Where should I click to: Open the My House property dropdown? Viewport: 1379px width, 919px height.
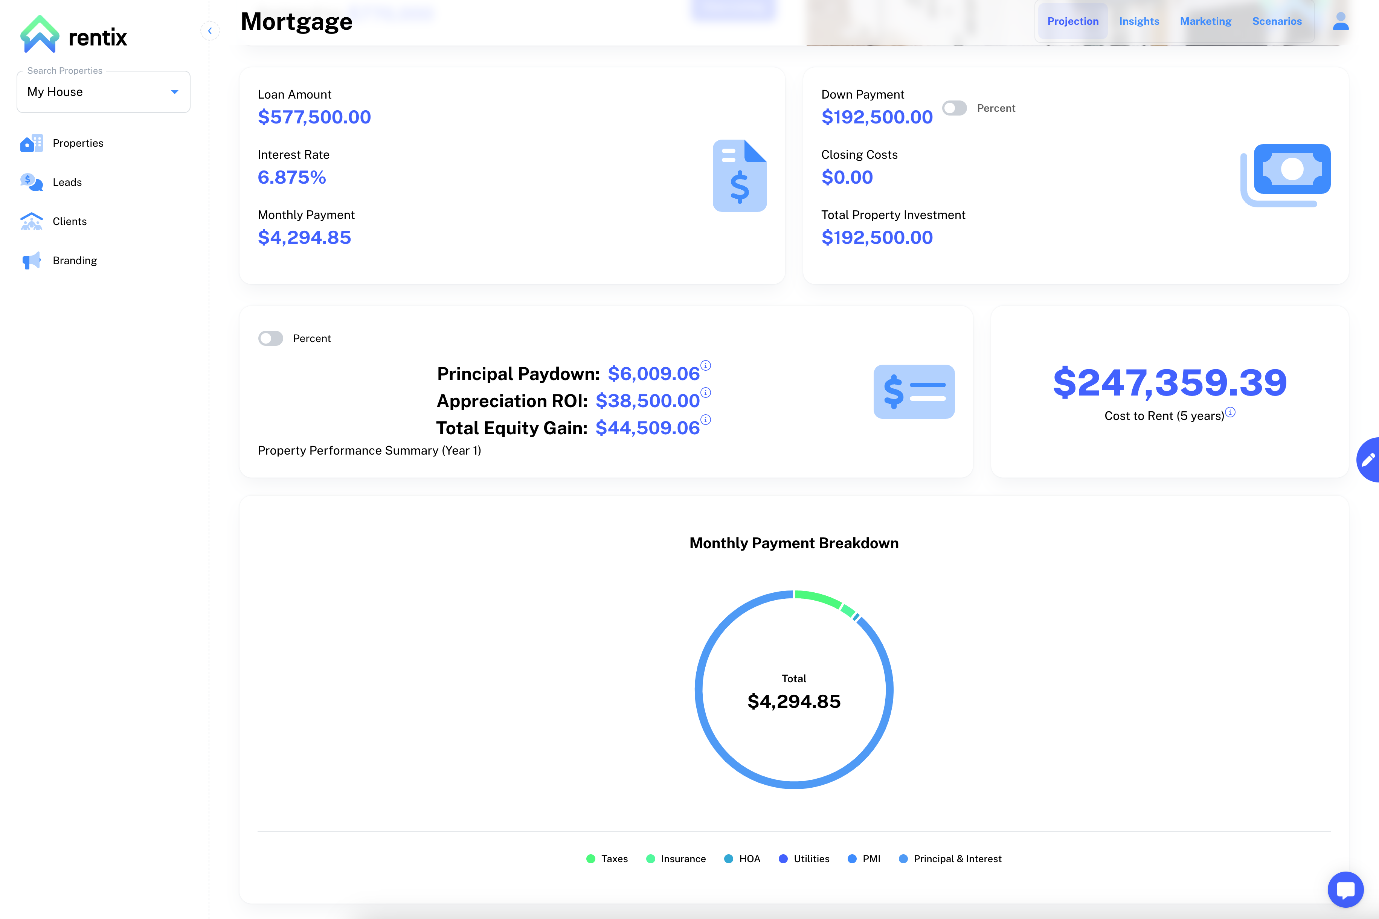tap(103, 92)
